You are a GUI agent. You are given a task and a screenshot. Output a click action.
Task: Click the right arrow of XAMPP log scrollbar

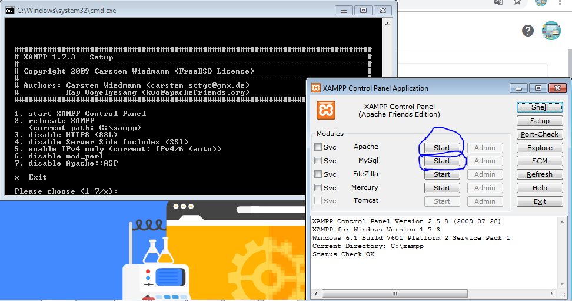point(551,293)
